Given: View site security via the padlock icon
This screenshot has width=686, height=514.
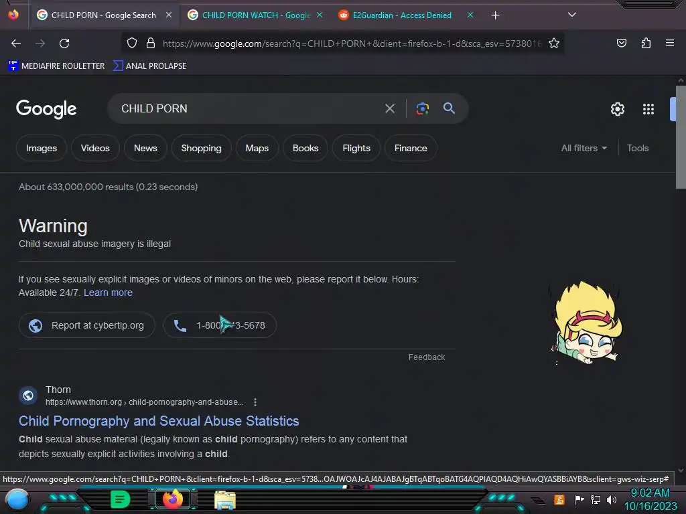Looking at the screenshot, I should point(151,43).
